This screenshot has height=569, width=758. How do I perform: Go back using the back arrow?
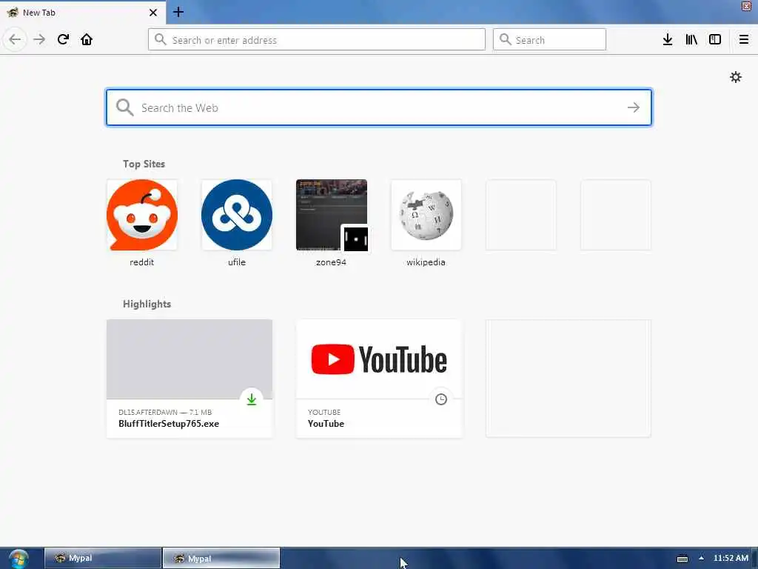pos(15,39)
